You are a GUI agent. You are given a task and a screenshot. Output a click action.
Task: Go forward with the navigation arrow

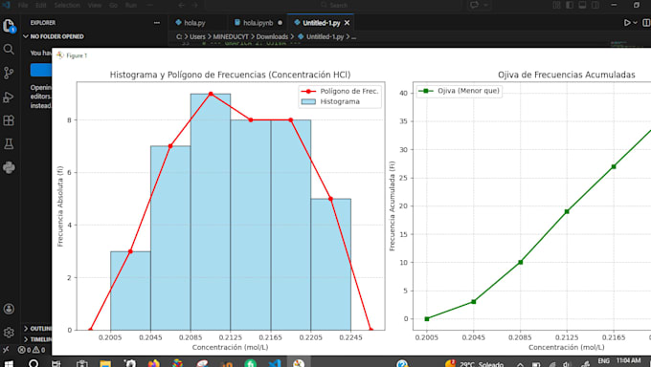195,5
